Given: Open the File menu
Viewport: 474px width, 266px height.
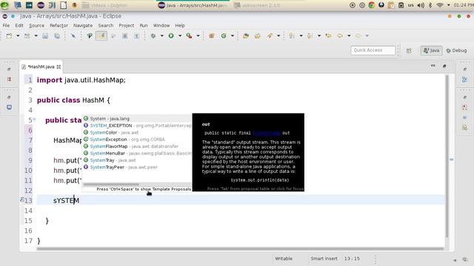Looking at the screenshot, I should point(6,26).
